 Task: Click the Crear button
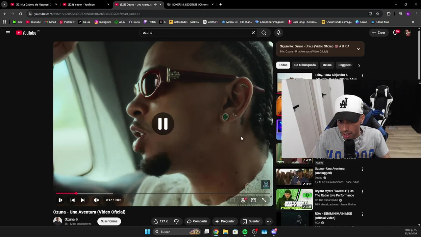378,33
